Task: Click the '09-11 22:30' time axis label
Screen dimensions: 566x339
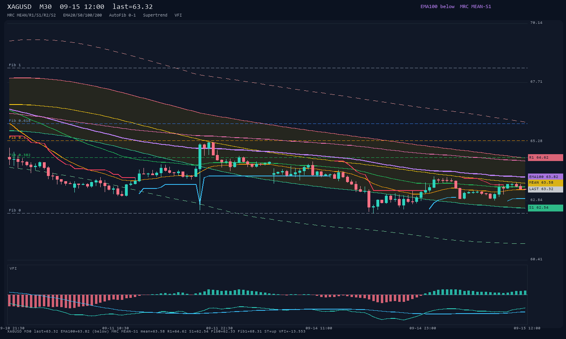Action: tap(220, 328)
